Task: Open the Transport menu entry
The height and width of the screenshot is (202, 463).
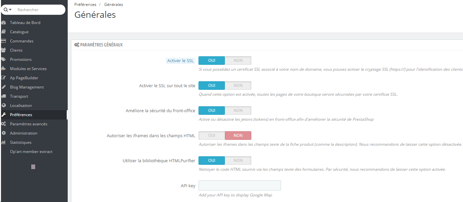Action: (x=19, y=96)
